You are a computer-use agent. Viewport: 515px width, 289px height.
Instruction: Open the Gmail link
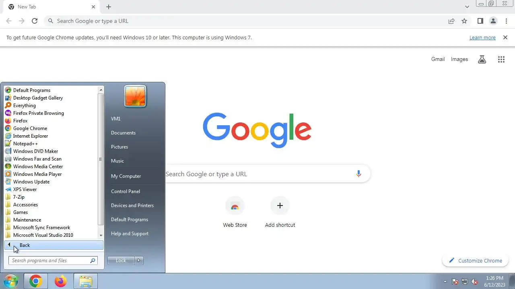click(438, 59)
